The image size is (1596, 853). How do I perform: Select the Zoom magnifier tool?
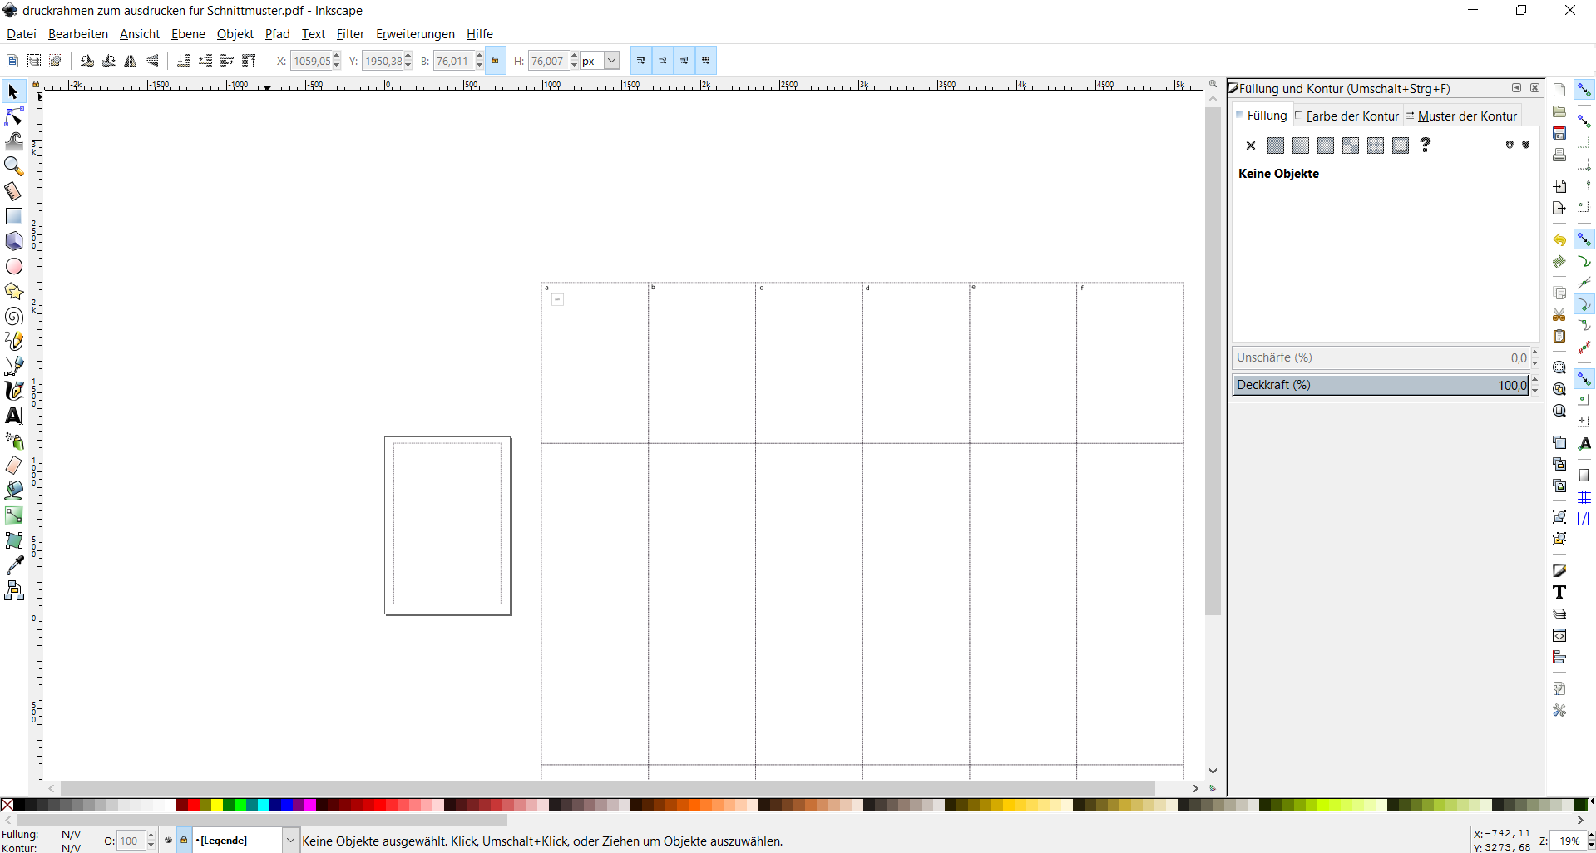click(14, 166)
